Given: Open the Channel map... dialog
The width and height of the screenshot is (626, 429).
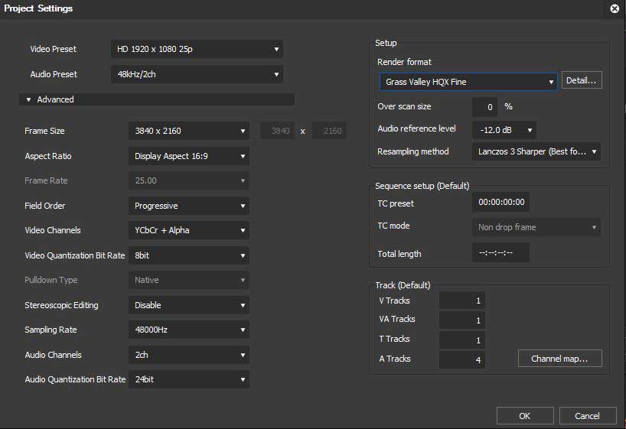Looking at the screenshot, I should pos(559,359).
